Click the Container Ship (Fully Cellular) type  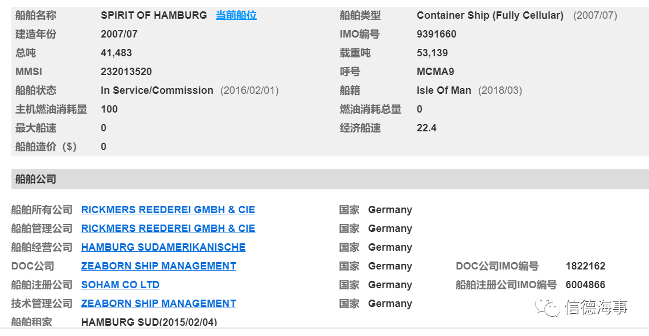coord(490,15)
